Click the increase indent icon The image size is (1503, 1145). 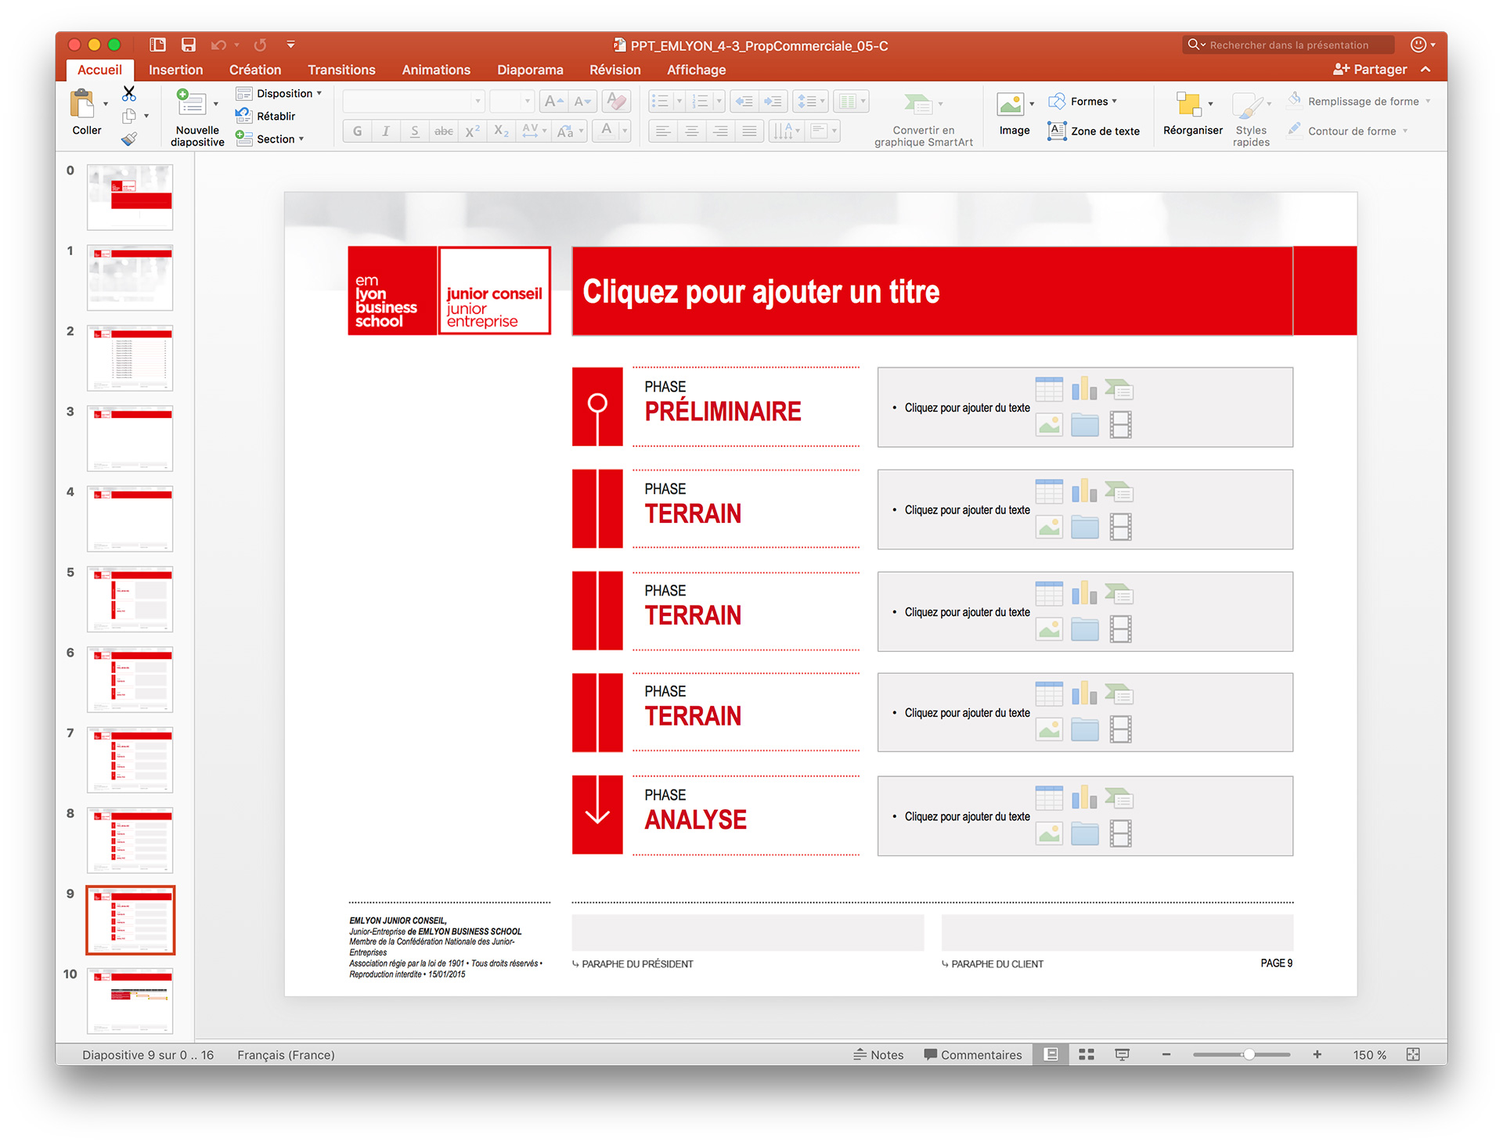click(x=773, y=101)
